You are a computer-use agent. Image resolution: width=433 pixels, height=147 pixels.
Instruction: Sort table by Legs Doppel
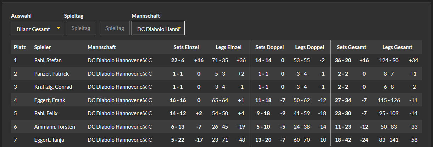tap(310, 47)
